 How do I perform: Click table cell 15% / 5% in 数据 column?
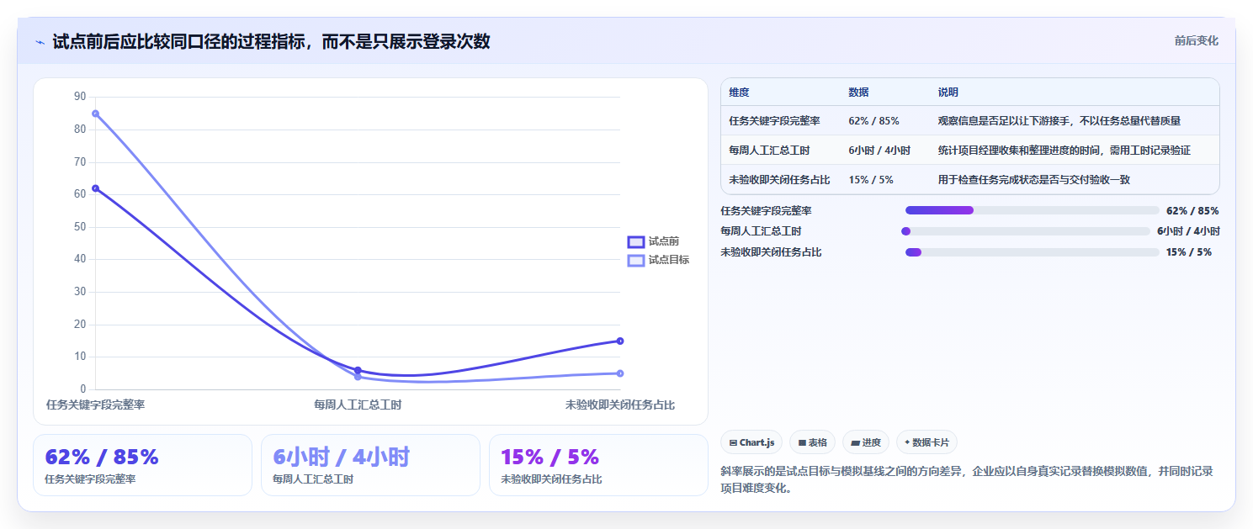pyautogui.click(x=871, y=180)
